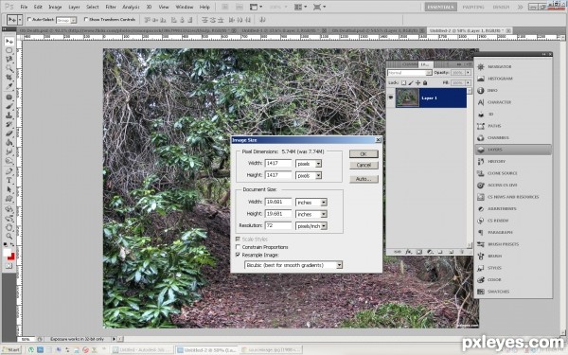Select the Brush tool in toolbox
This screenshot has height=355, width=568.
pyautogui.click(x=9, y=106)
